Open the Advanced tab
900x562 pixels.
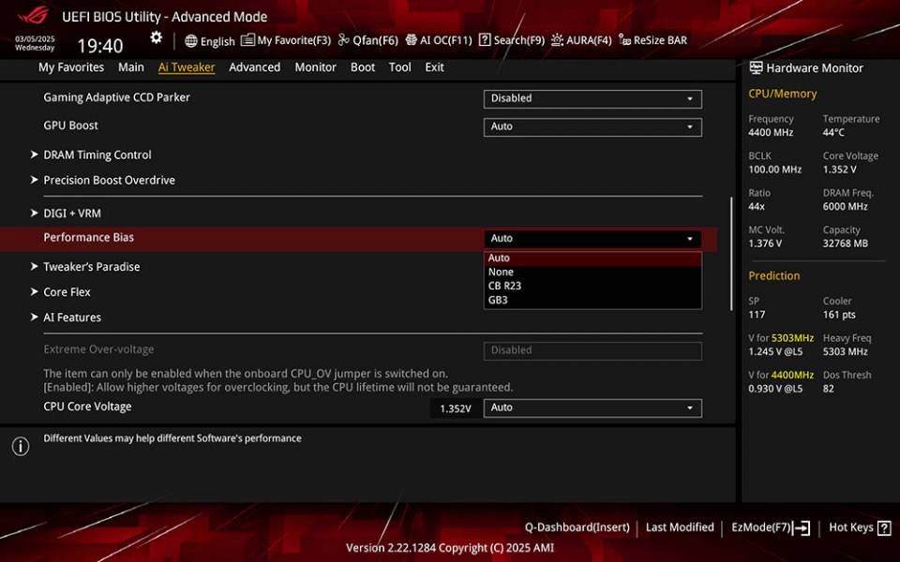[255, 67]
